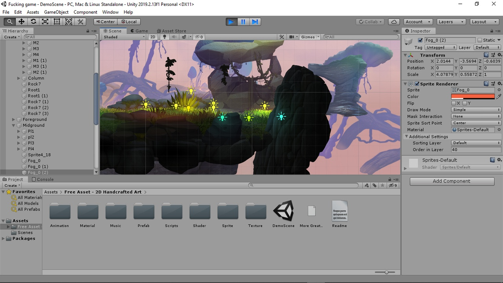
Task: Toggle hidden objects visibility count in Scene
Action: click(199, 37)
